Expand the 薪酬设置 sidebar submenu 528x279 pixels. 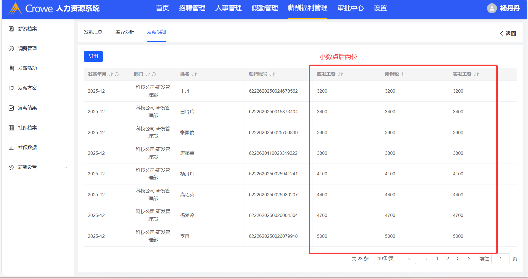[x=65, y=167]
